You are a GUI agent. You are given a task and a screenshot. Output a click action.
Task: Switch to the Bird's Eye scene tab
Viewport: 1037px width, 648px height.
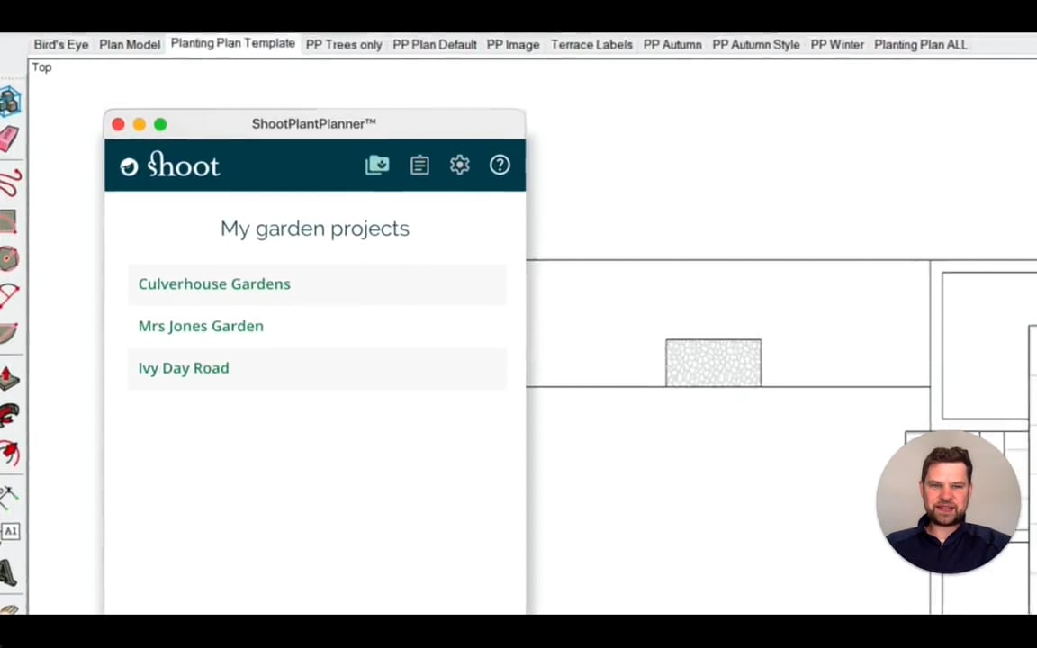click(x=61, y=45)
